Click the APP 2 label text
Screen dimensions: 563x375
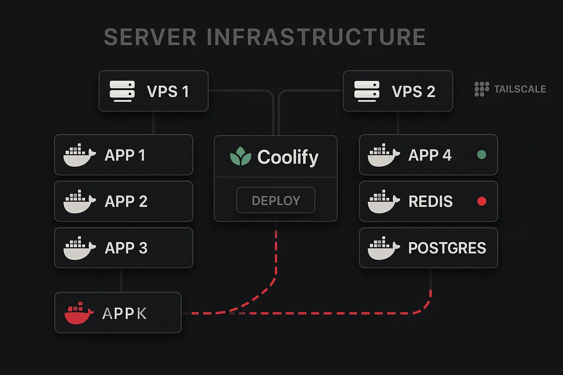(x=126, y=201)
